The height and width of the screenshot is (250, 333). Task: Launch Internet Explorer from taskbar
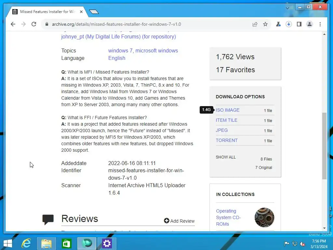26,243
